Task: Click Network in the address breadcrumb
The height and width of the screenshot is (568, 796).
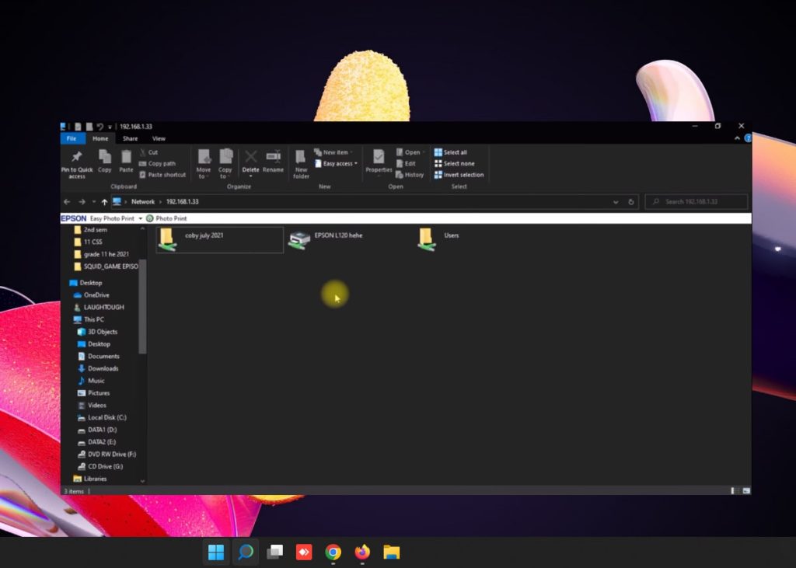Action: click(143, 202)
